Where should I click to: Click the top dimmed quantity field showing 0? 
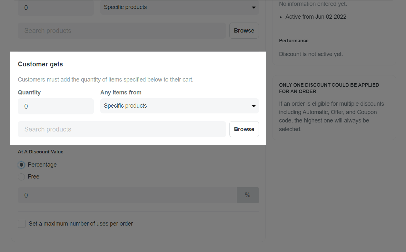tap(56, 8)
